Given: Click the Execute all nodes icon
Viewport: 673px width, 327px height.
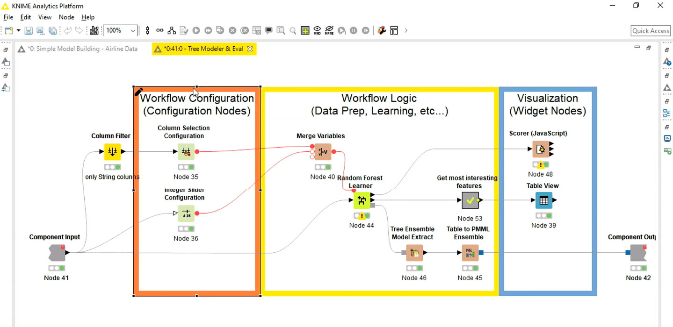Looking at the screenshot, I should (208, 31).
